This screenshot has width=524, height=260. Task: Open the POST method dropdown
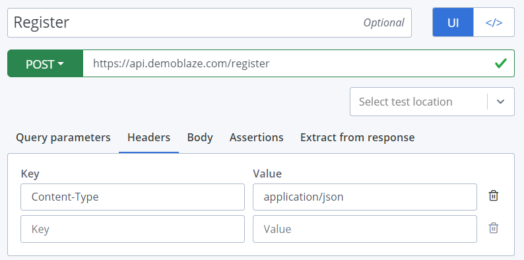pyautogui.click(x=45, y=63)
